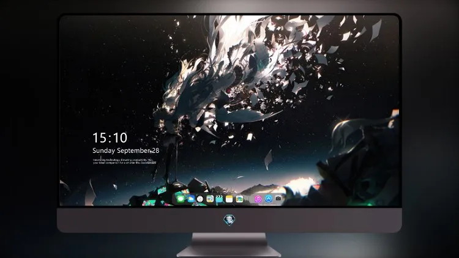Open the blue App Store icon
The height and width of the screenshot is (258, 459).
pyautogui.click(x=269, y=199)
